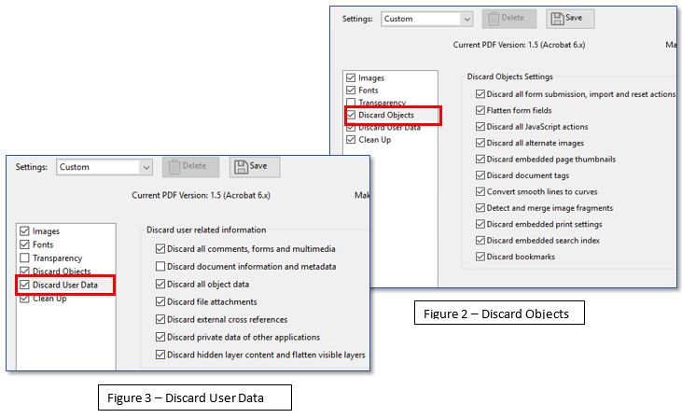The height and width of the screenshot is (418, 682).
Task: Toggle the Flatten form fields checkbox
Action: click(480, 110)
